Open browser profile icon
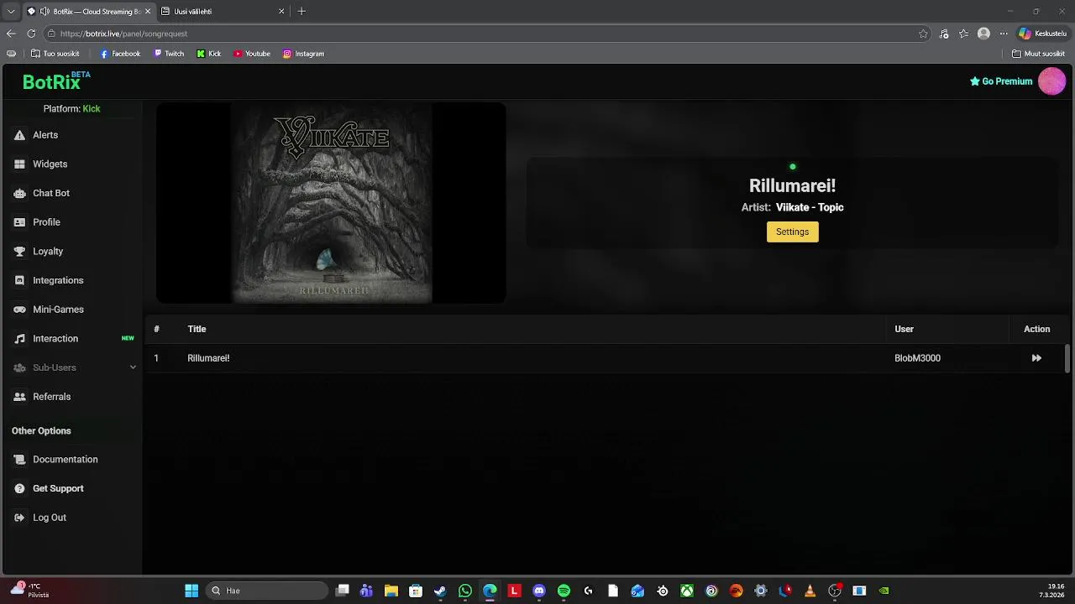This screenshot has width=1075, height=604. tap(983, 34)
